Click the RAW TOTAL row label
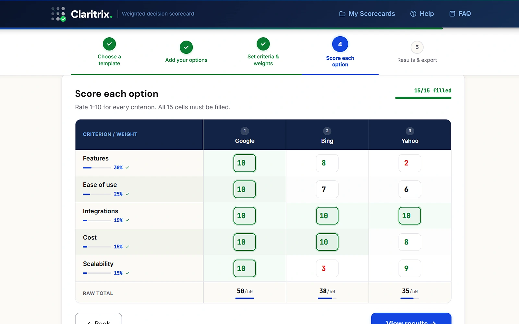519x324 pixels. click(x=98, y=293)
